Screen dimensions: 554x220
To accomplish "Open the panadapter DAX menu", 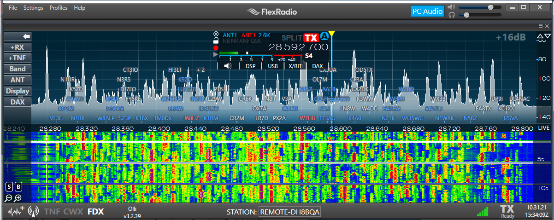I will pos(17,102).
